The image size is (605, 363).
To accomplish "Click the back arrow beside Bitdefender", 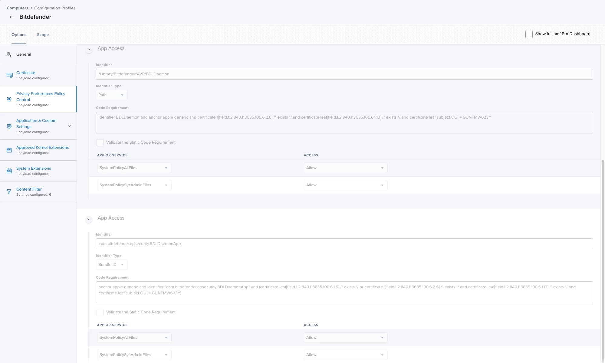I will (x=12, y=17).
